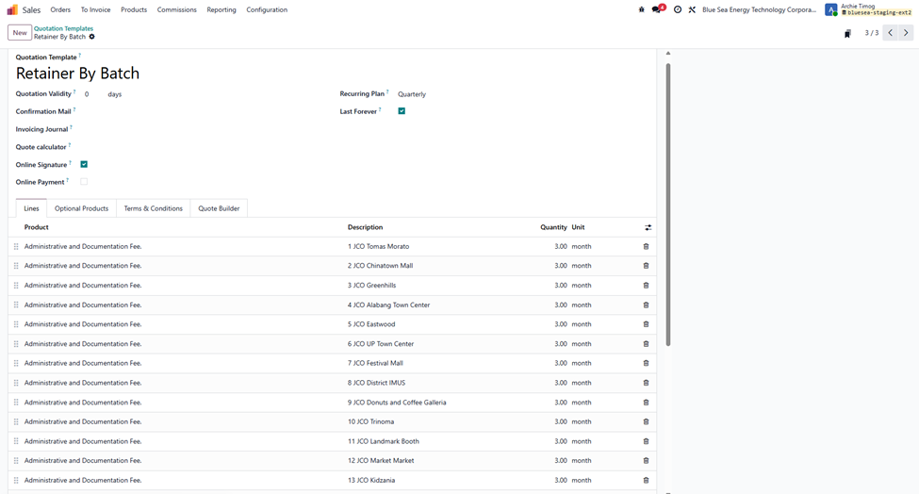Screen dimensions: 919x494
Task: Expand the Configuration menu
Action: pos(267,9)
